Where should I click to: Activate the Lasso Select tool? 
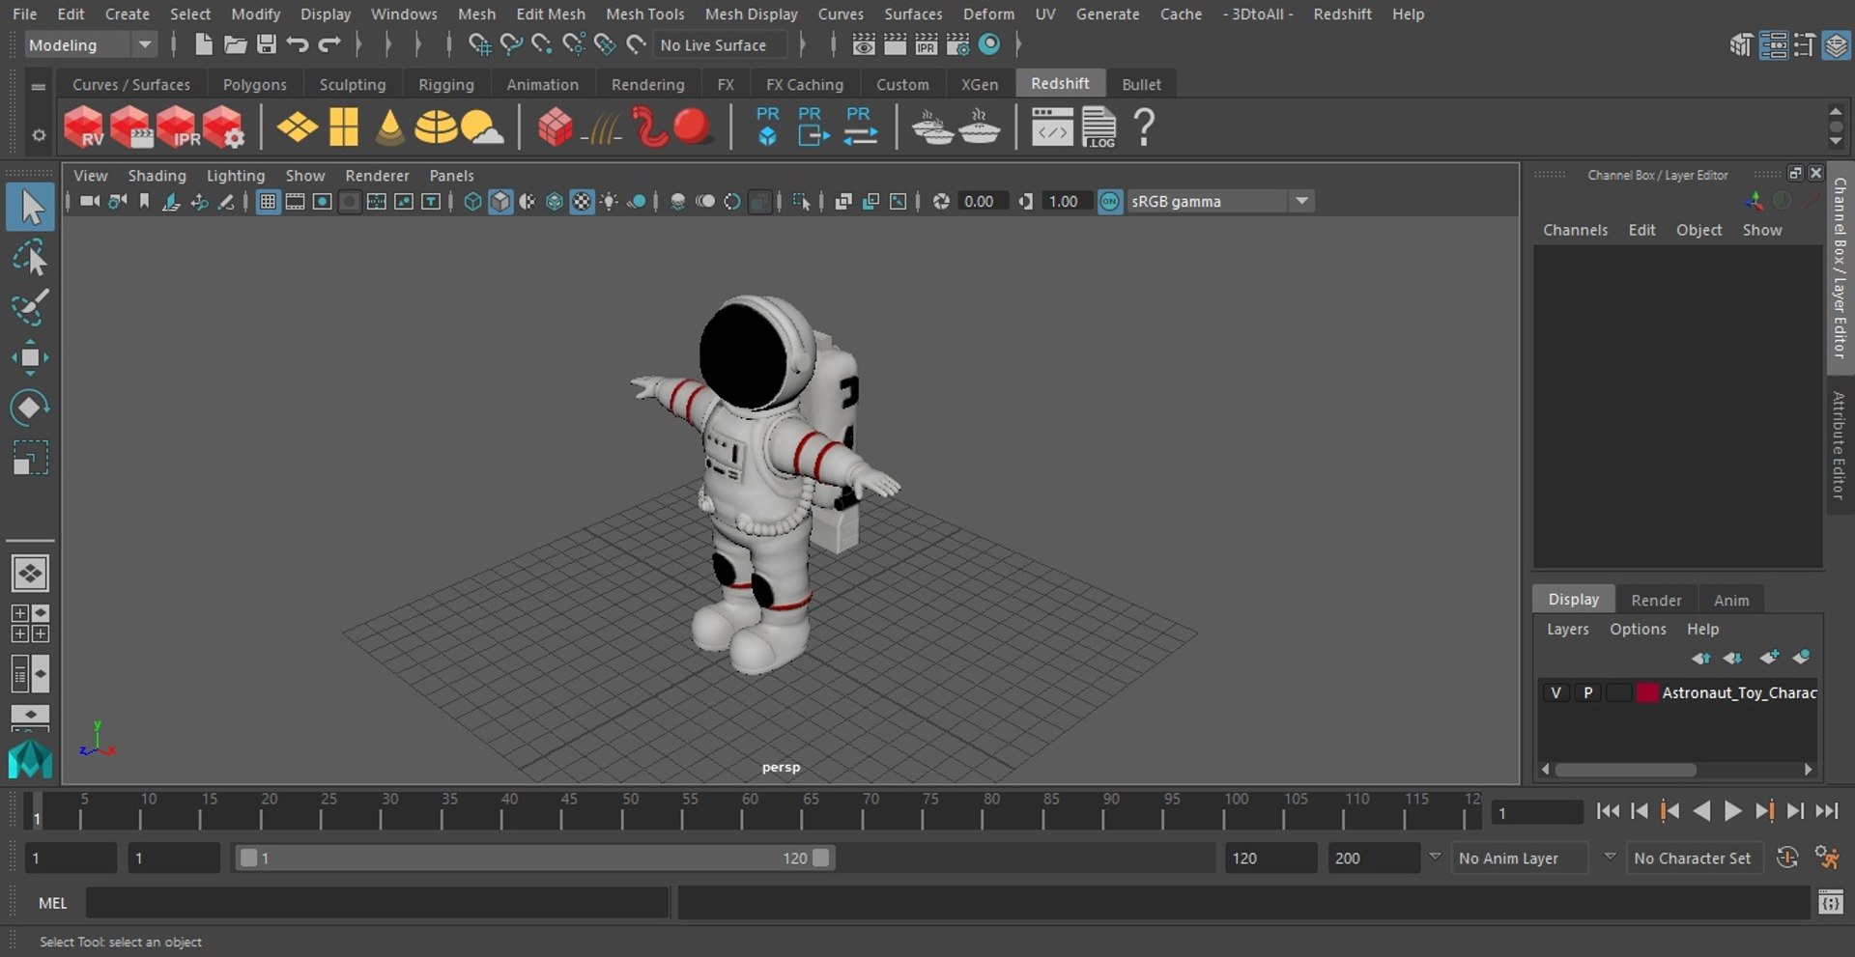(x=30, y=259)
